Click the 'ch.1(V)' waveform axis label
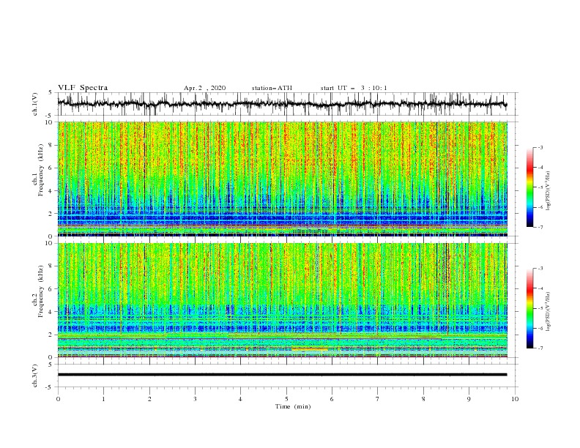 [35, 104]
